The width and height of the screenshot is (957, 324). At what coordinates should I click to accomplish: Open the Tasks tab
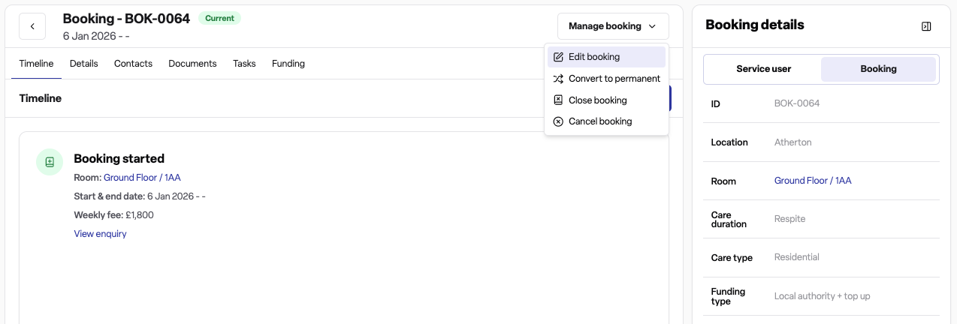click(244, 64)
